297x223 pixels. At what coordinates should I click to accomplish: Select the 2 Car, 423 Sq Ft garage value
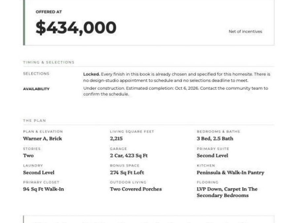tap(129, 156)
